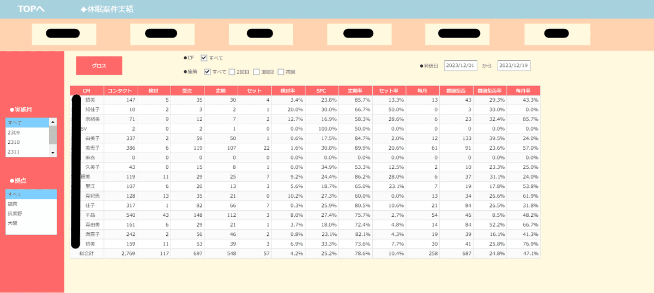This screenshot has width=654, height=293.
Task: Click the 定期 column header
Action: click(x=220, y=90)
